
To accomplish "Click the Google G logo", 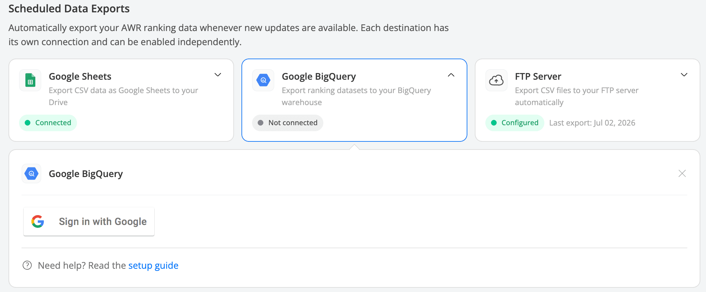I will 38,221.
